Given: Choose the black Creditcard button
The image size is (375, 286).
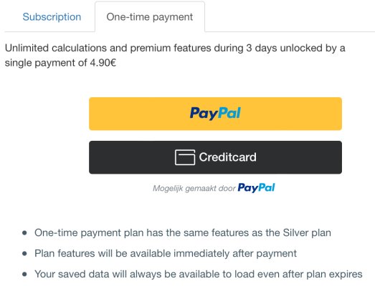Looking at the screenshot, I should (x=215, y=157).
